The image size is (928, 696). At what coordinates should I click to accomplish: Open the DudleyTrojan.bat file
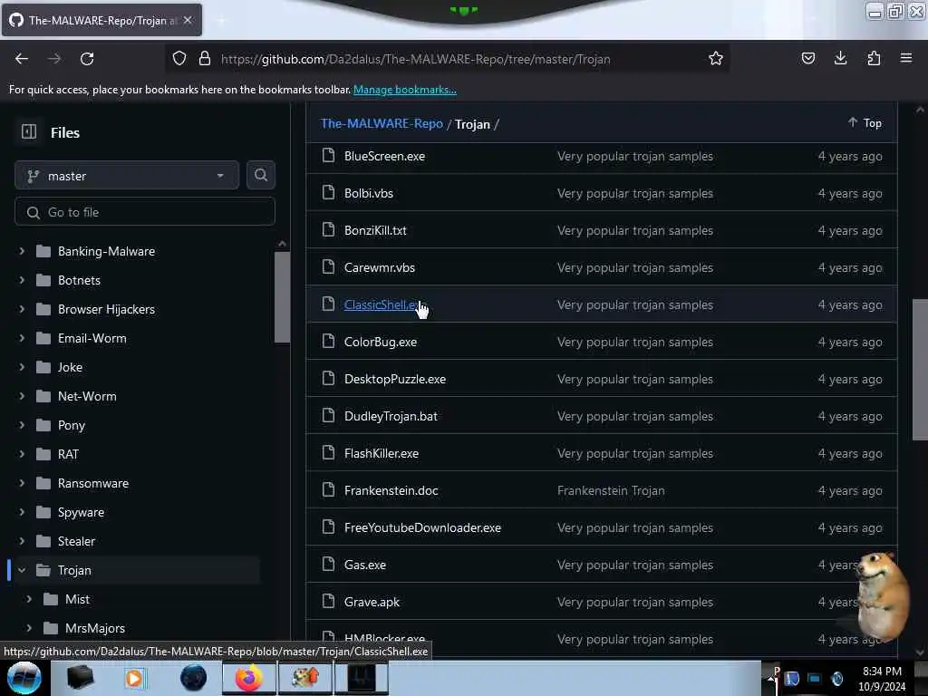coord(391,416)
